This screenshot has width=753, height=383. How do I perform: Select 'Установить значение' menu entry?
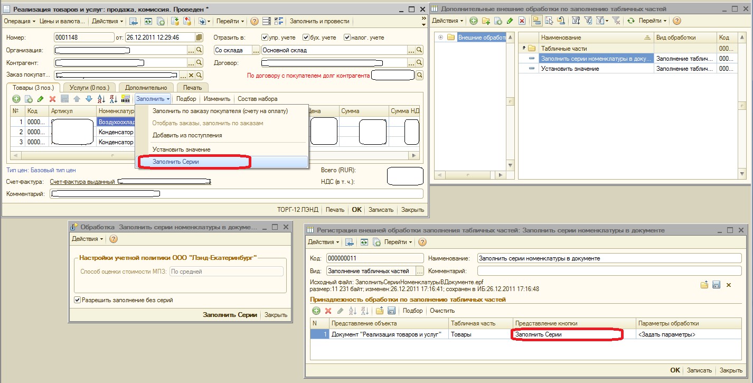click(181, 150)
